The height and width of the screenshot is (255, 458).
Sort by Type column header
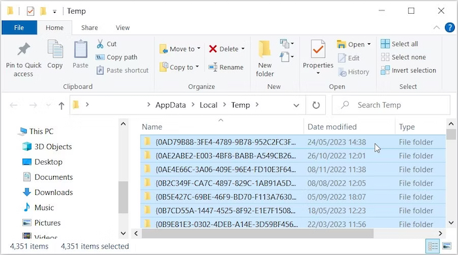point(420,127)
